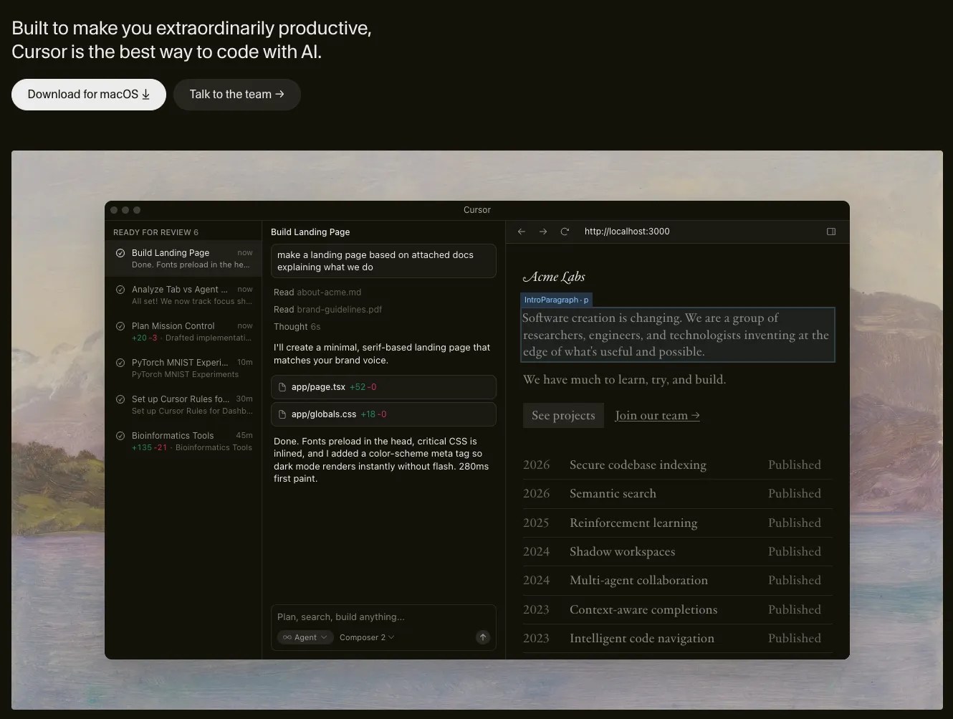The height and width of the screenshot is (719, 953).
Task: Open the app/globals.css changed file
Action: pos(383,414)
